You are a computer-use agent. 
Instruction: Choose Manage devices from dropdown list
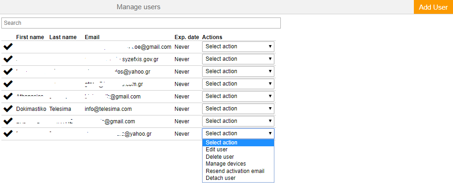coord(238,164)
